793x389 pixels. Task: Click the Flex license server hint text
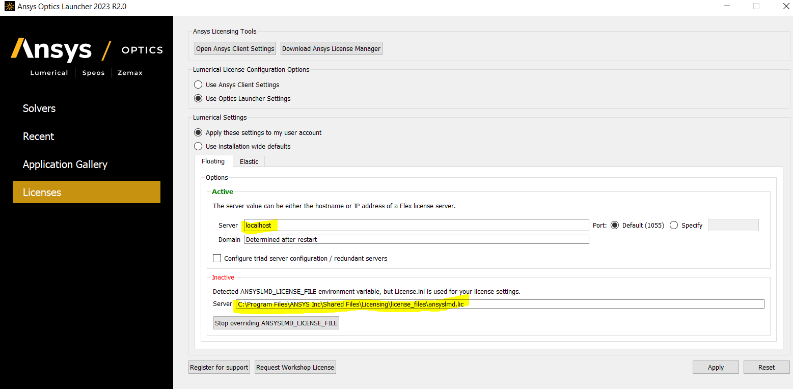(334, 206)
